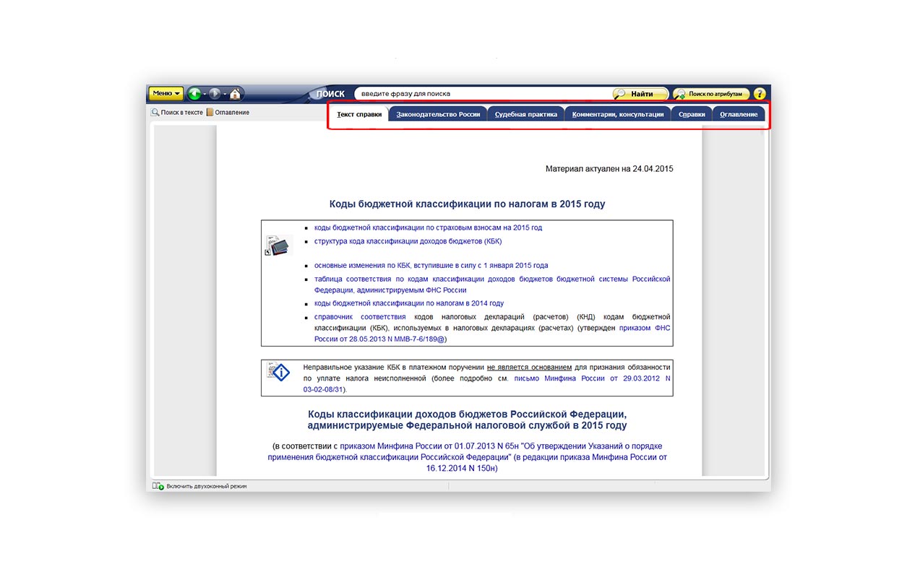The width and height of the screenshot is (915, 564).
Task: Expand the forward history arrow dropdown
Action: coord(225,94)
